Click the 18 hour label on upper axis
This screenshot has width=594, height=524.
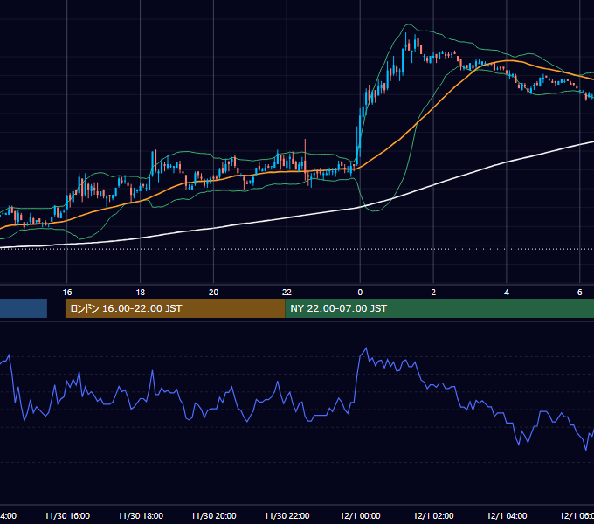(140, 292)
